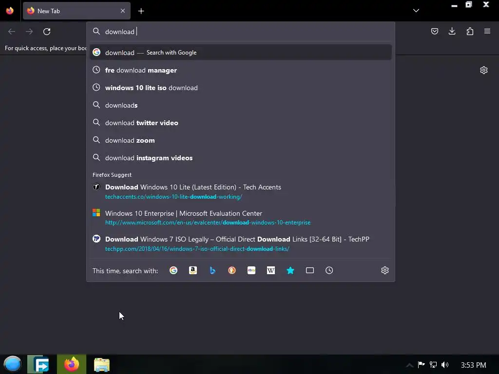Viewport: 499px width, 374px height.
Task: Open search settings gear in dropdown
Action: (385, 270)
